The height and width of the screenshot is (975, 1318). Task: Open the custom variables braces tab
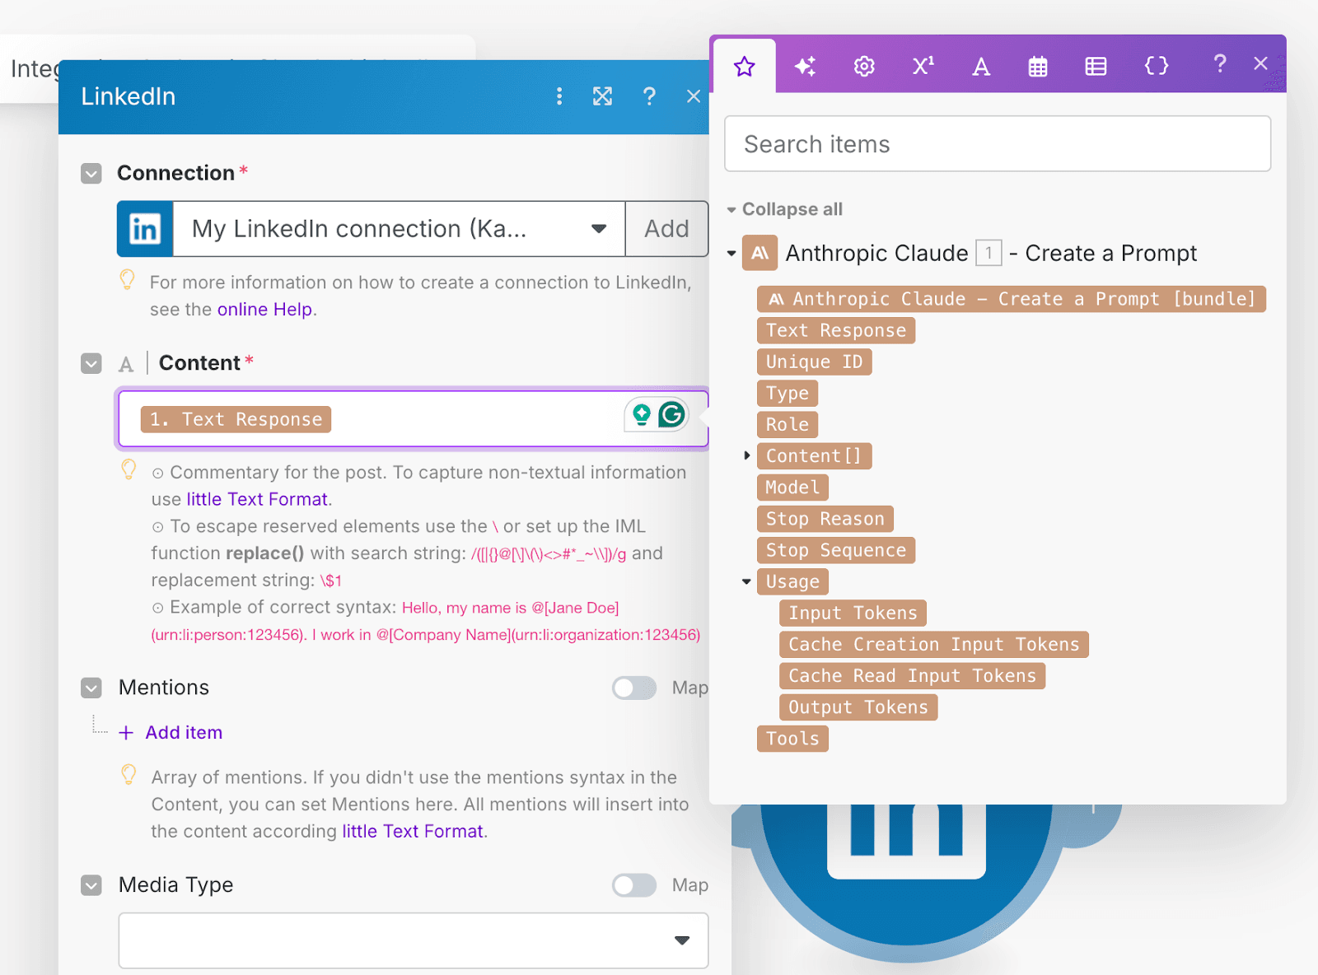point(1157,66)
